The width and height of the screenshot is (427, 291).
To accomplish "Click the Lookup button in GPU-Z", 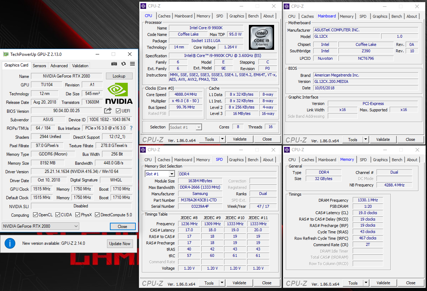I will coord(119,76).
